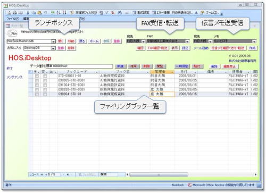Expand the HosBookMaster.mdb combo box
This screenshot has height=193, width=266.
click(x=53, y=41)
